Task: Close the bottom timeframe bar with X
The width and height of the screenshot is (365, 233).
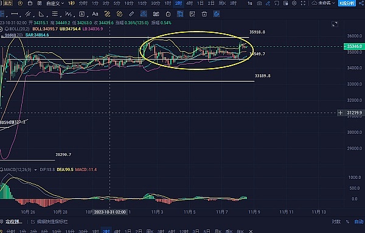Action: [251, 231]
